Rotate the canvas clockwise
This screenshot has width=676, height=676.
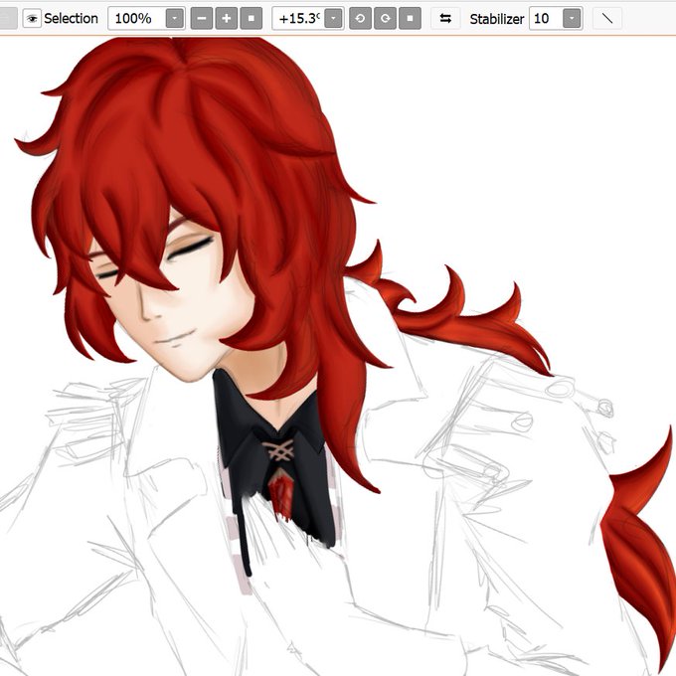coord(385,19)
